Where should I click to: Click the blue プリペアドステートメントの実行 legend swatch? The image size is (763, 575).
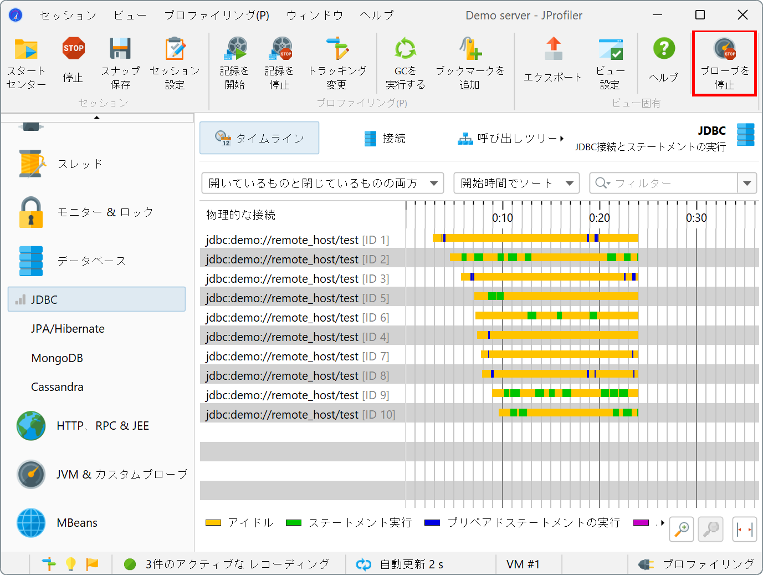pos(432,523)
